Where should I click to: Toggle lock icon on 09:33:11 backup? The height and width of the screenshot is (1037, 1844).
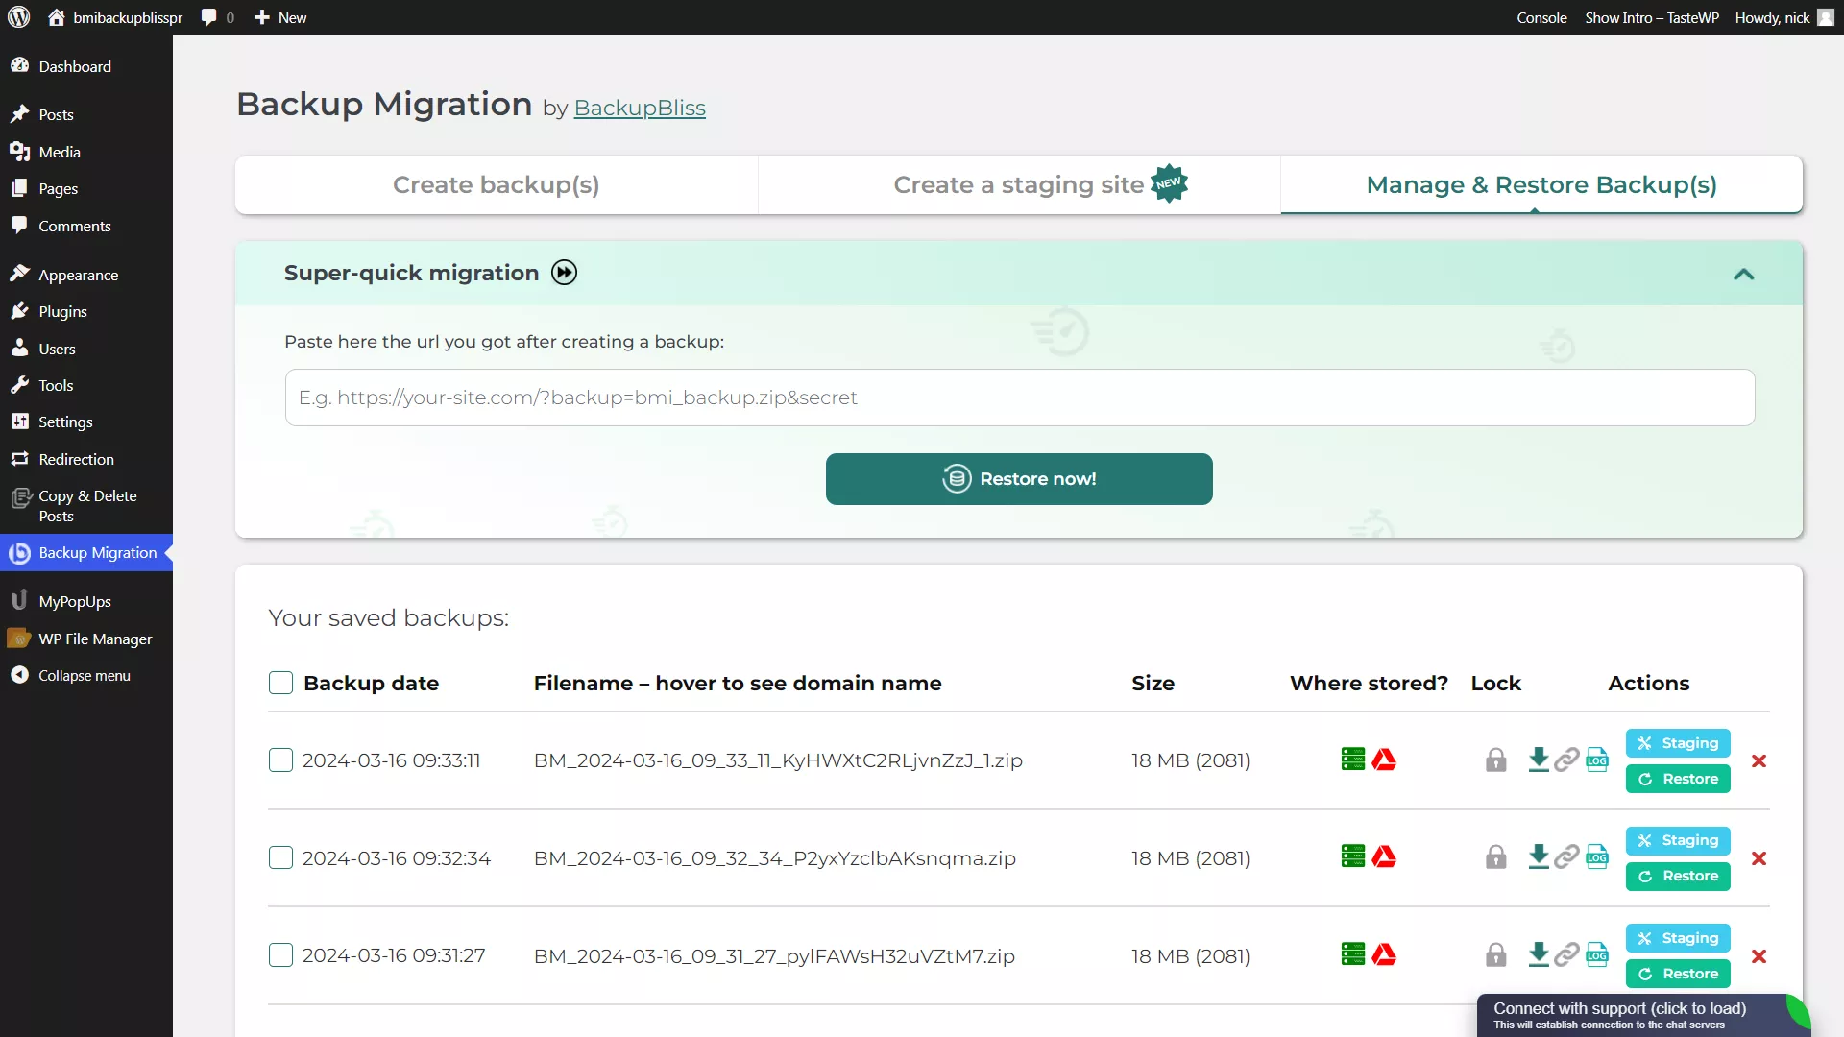pos(1495,760)
